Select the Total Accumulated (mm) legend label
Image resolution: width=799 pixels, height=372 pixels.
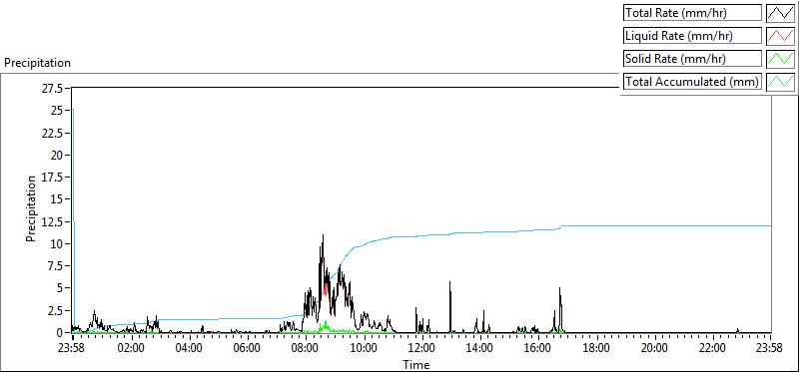[692, 82]
